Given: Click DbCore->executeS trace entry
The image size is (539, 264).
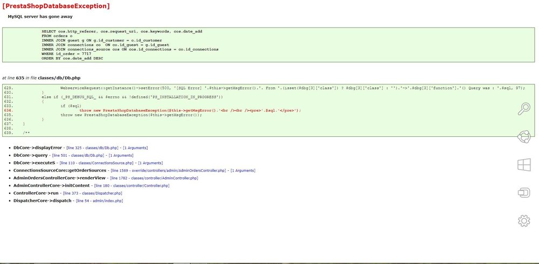Looking at the screenshot, I should 34,163.
